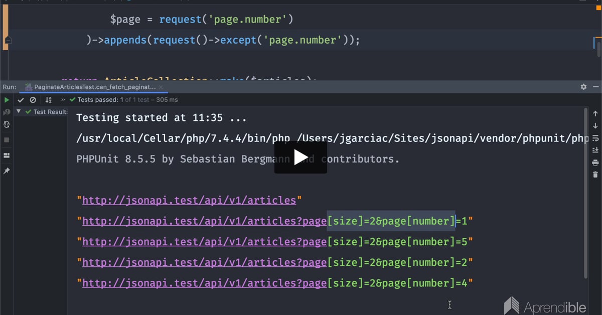This screenshot has height=315, width=602.
Task: Console vertical scrollbar thumb
Action: [x=586, y=193]
